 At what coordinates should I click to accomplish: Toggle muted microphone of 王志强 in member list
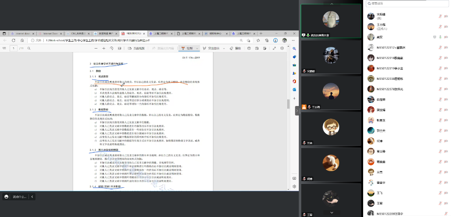440,27
